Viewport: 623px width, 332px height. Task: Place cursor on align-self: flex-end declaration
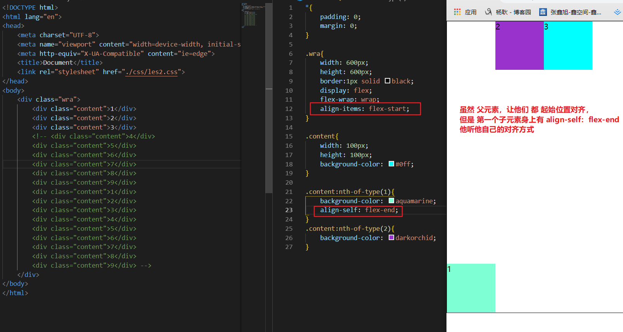(359, 210)
